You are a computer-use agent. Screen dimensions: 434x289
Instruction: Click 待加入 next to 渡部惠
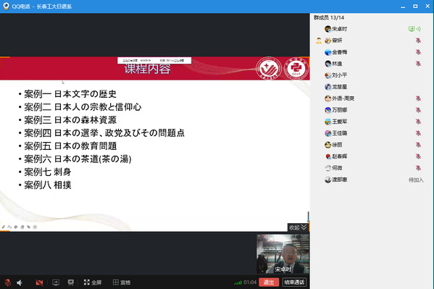click(x=416, y=180)
